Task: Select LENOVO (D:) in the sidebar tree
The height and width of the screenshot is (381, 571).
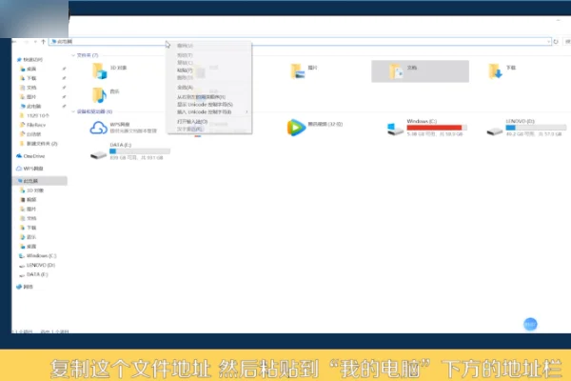Action: [40, 265]
